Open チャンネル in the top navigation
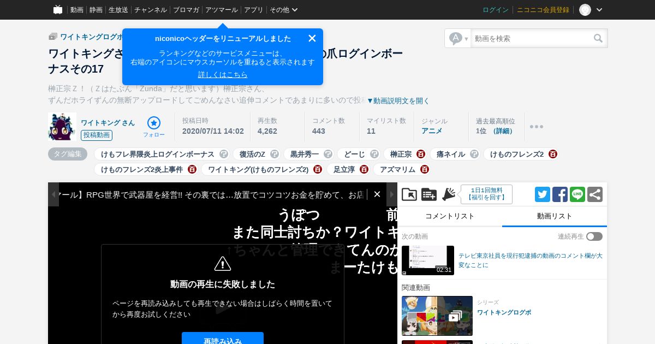655x344 pixels. 151,10
